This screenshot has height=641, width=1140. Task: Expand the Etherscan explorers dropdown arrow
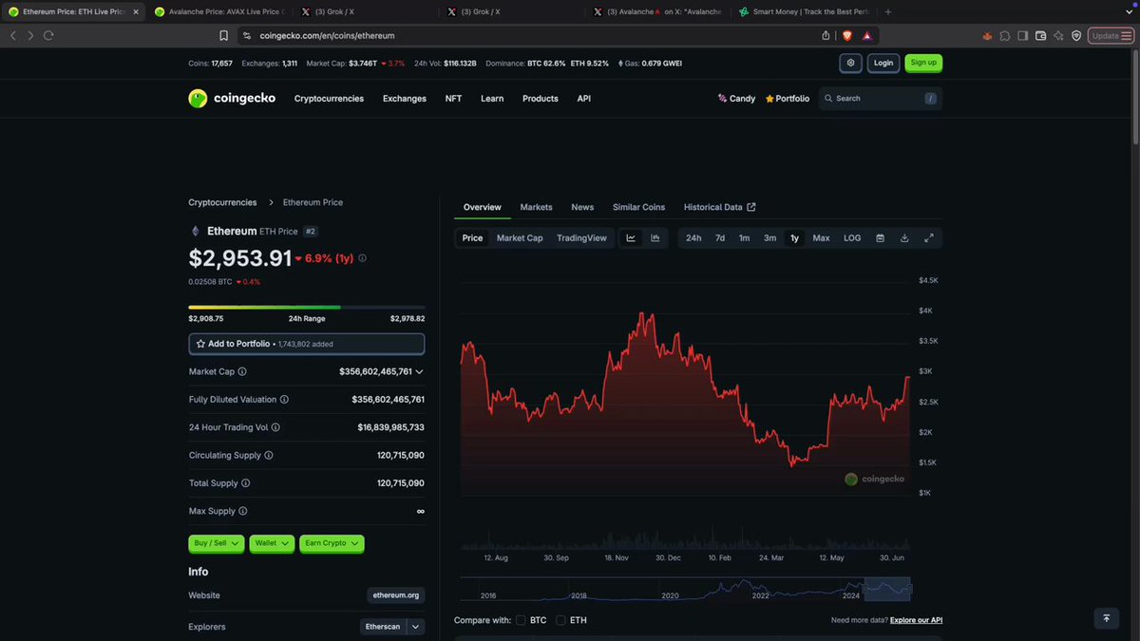(x=416, y=627)
